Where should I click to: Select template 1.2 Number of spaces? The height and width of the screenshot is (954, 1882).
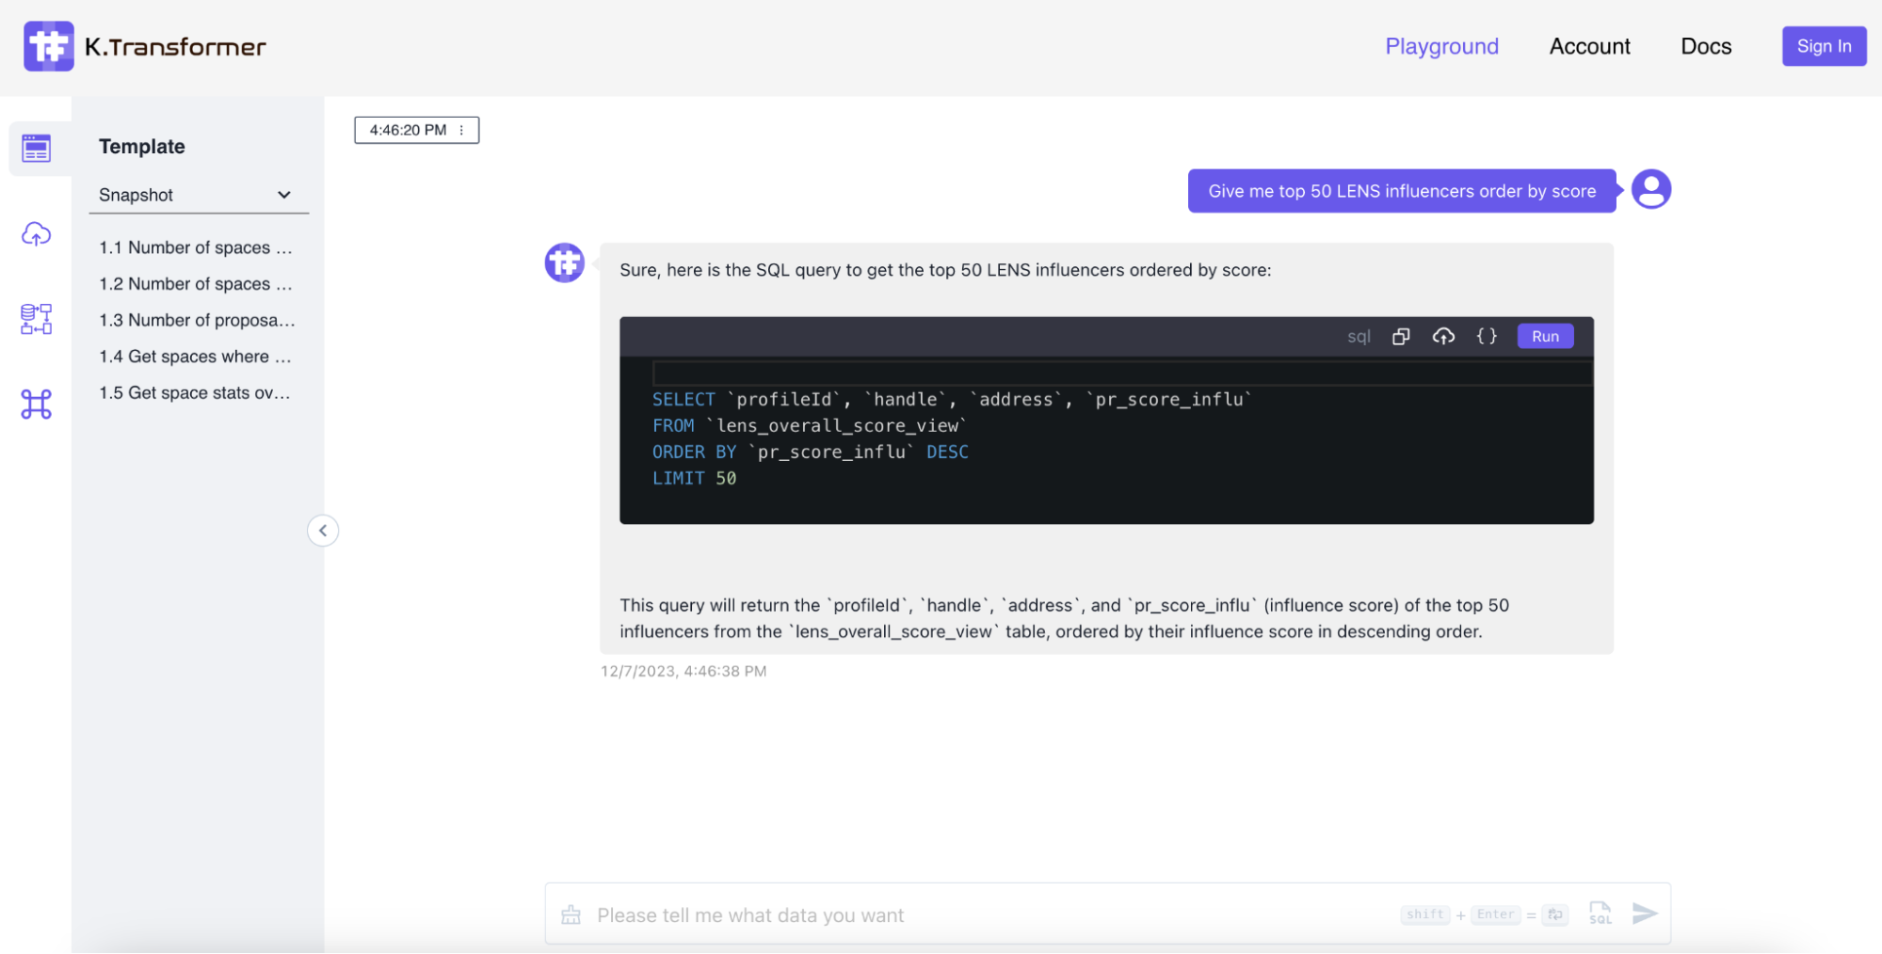click(x=196, y=284)
